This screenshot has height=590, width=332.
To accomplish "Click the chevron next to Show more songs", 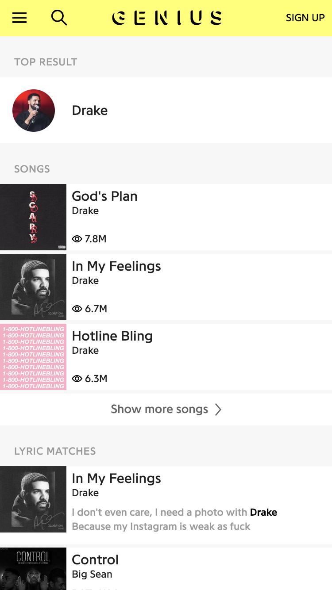I will click(218, 410).
